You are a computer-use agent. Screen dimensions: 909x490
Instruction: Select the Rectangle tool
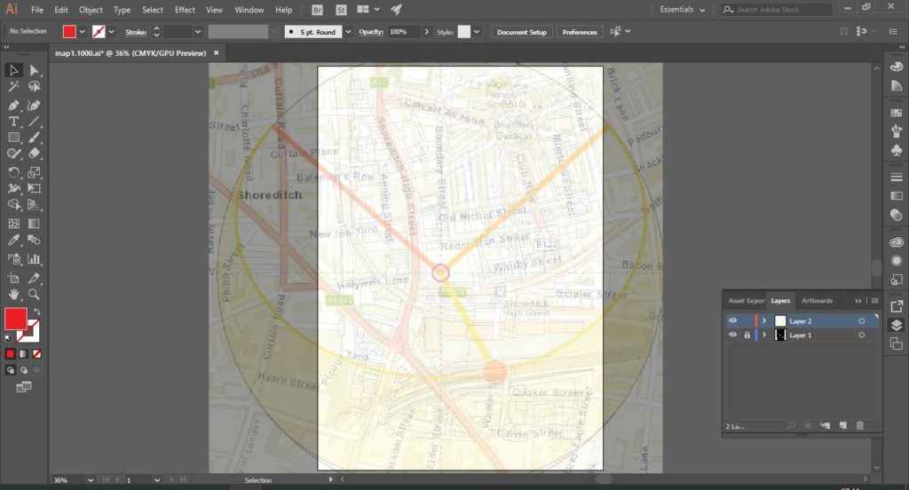point(13,138)
